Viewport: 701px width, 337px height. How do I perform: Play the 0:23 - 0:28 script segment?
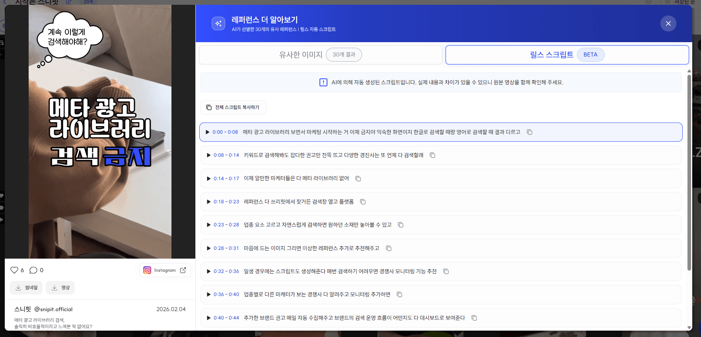point(208,225)
